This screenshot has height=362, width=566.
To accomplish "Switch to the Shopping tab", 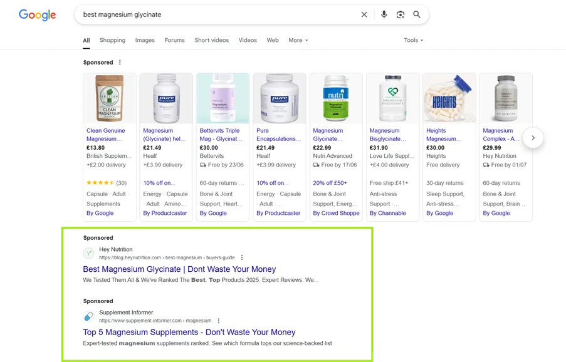I will point(112,40).
